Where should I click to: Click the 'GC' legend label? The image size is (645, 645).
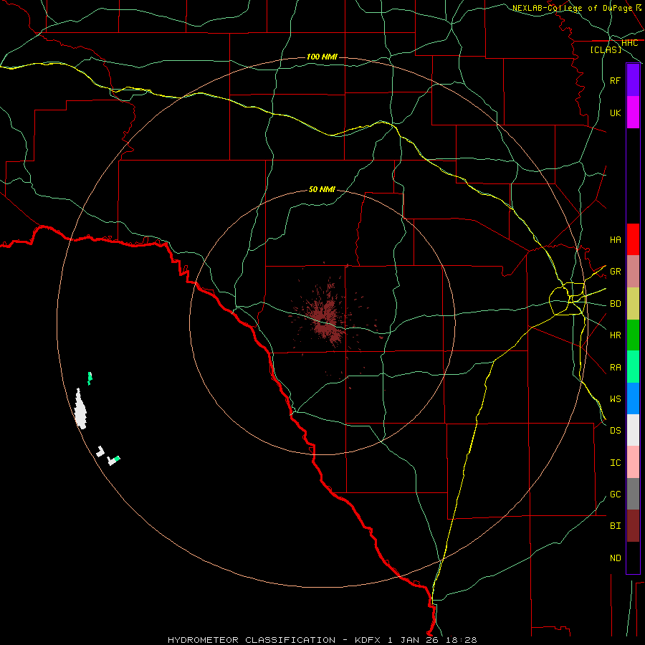615,494
